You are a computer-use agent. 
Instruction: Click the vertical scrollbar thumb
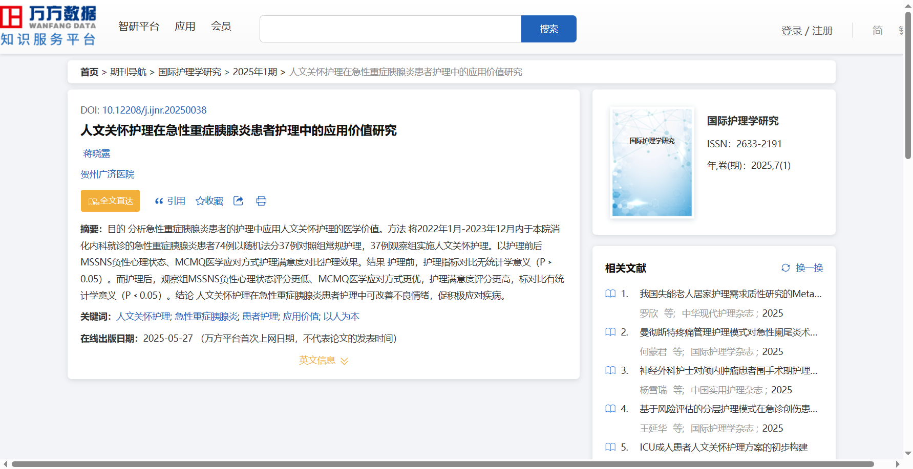pos(908,85)
